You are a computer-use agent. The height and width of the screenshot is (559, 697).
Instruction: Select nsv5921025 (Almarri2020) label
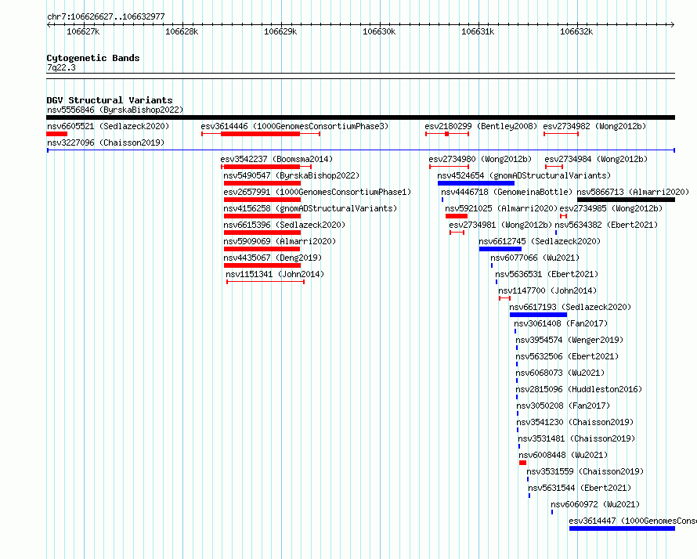[501, 208]
